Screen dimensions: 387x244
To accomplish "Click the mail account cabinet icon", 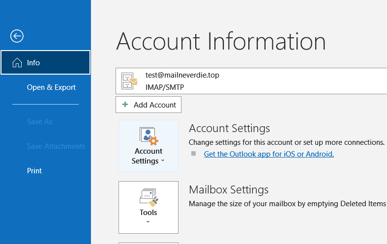I will click(129, 81).
